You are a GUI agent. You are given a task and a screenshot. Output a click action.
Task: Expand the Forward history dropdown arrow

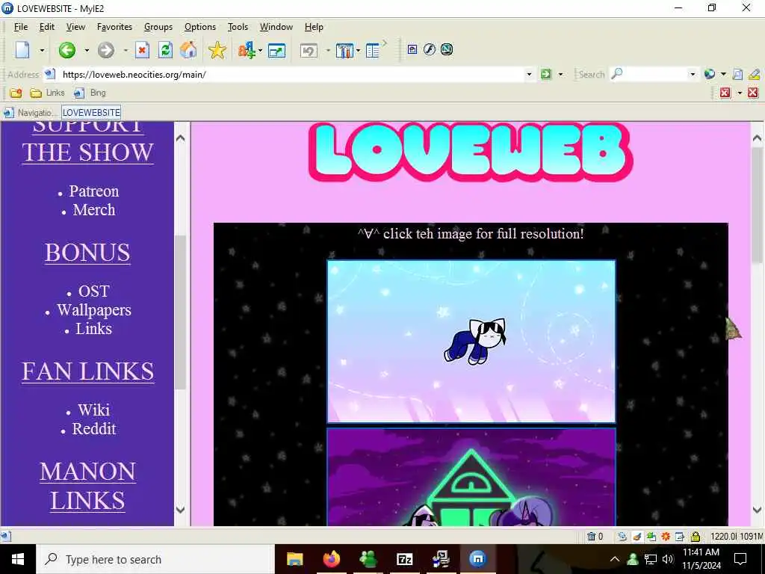[x=126, y=50]
